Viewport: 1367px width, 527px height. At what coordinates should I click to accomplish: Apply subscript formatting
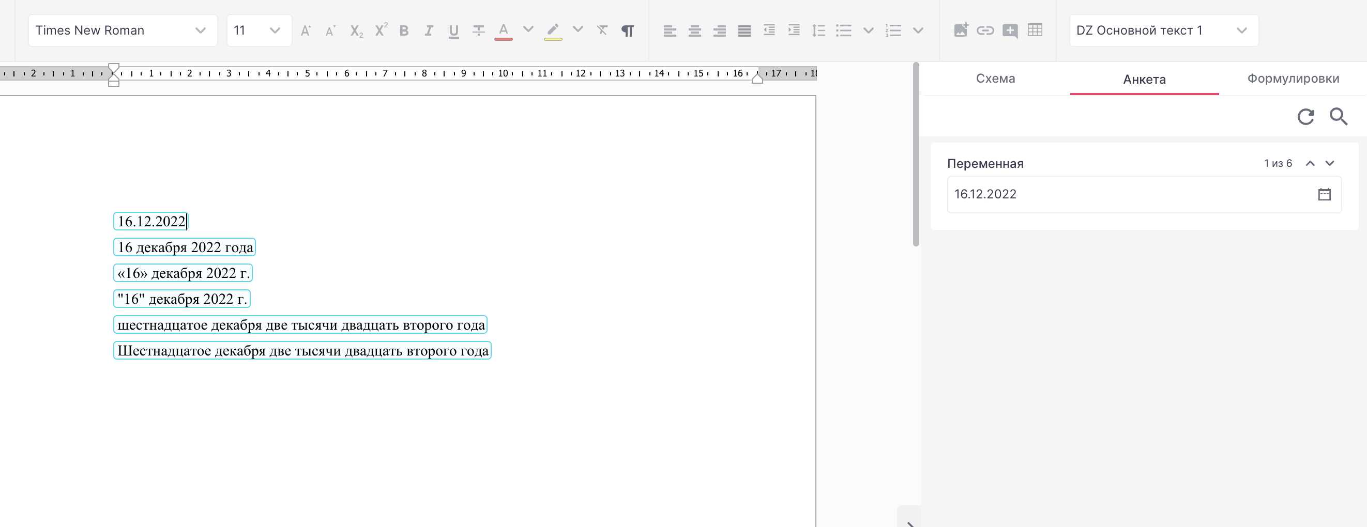click(356, 31)
